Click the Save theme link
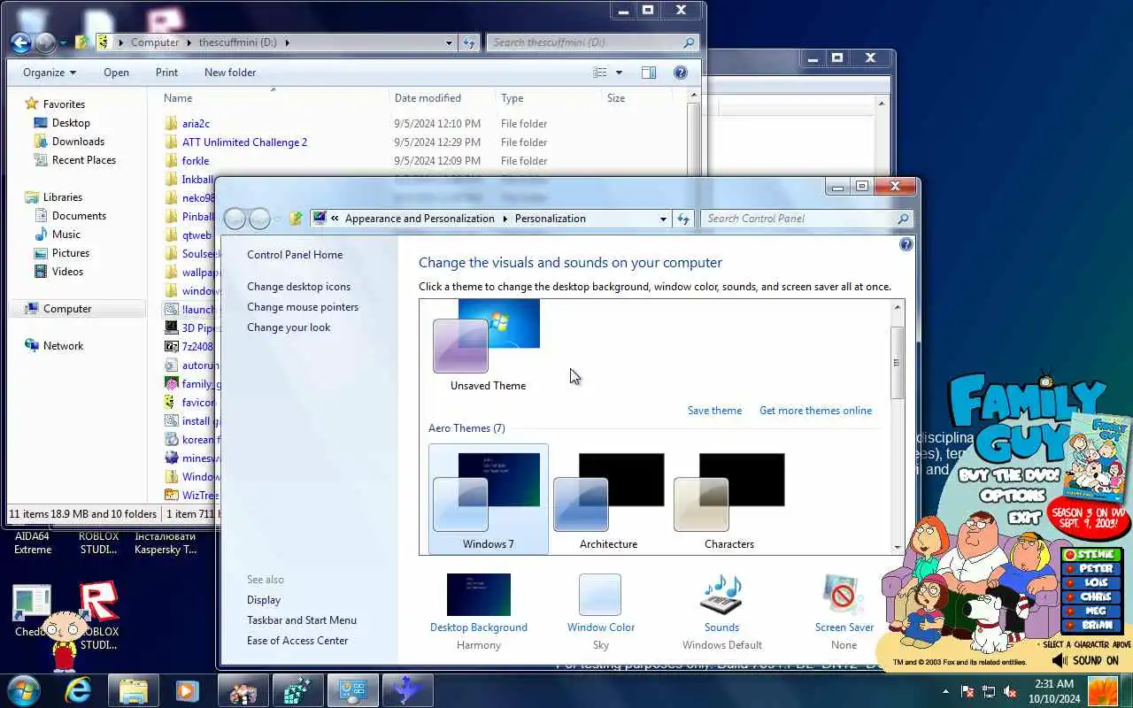The height and width of the screenshot is (708, 1133). click(x=714, y=411)
